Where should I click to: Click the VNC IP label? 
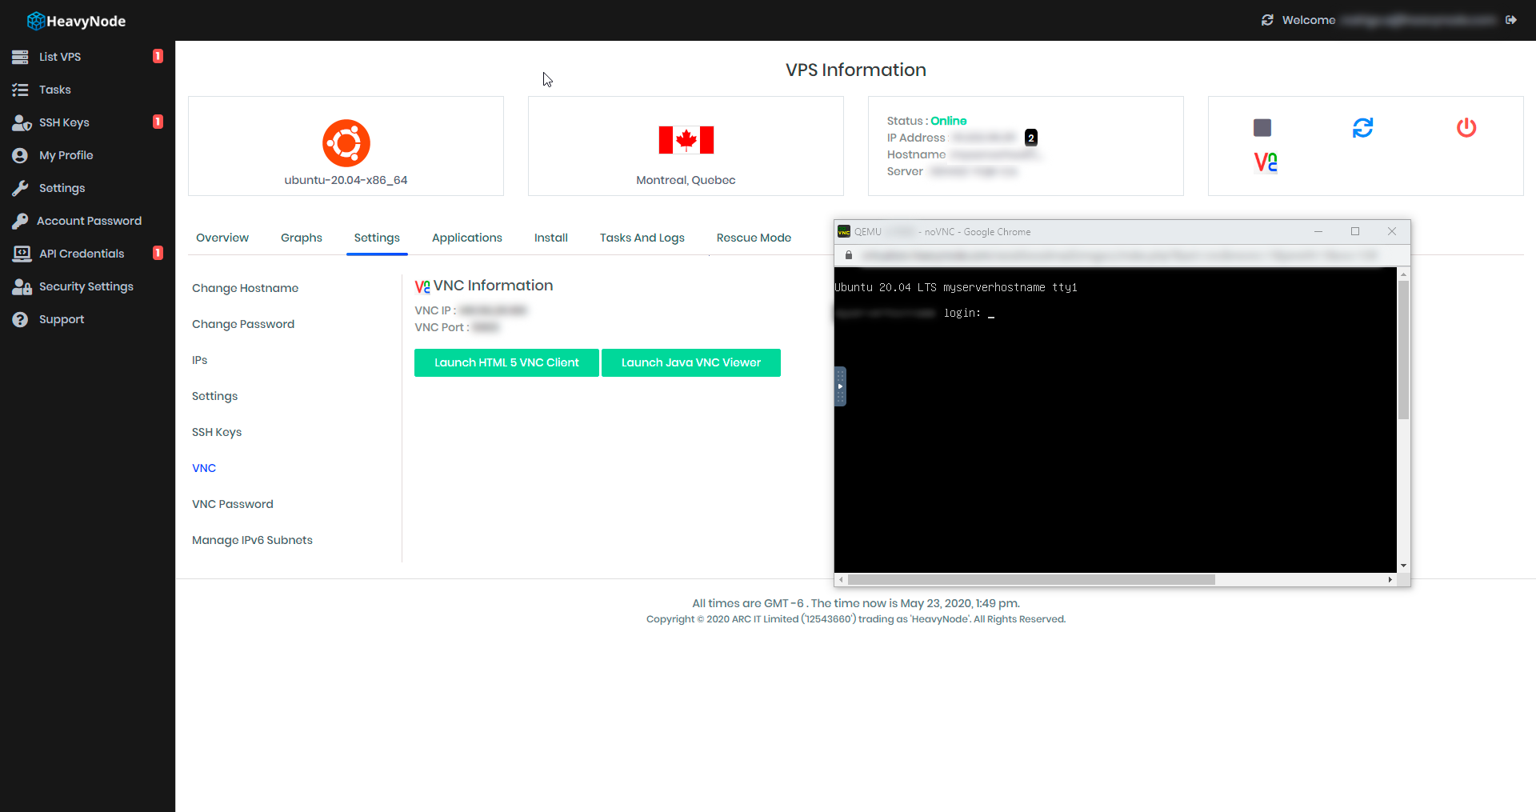434,310
